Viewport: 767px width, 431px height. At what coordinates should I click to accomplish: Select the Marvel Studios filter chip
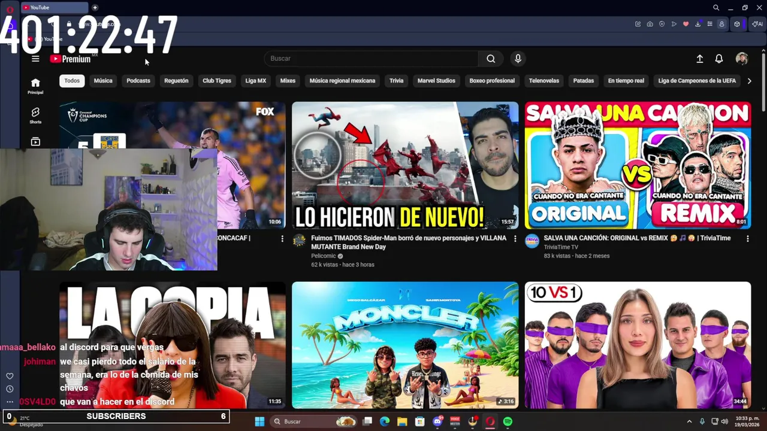(436, 81)
